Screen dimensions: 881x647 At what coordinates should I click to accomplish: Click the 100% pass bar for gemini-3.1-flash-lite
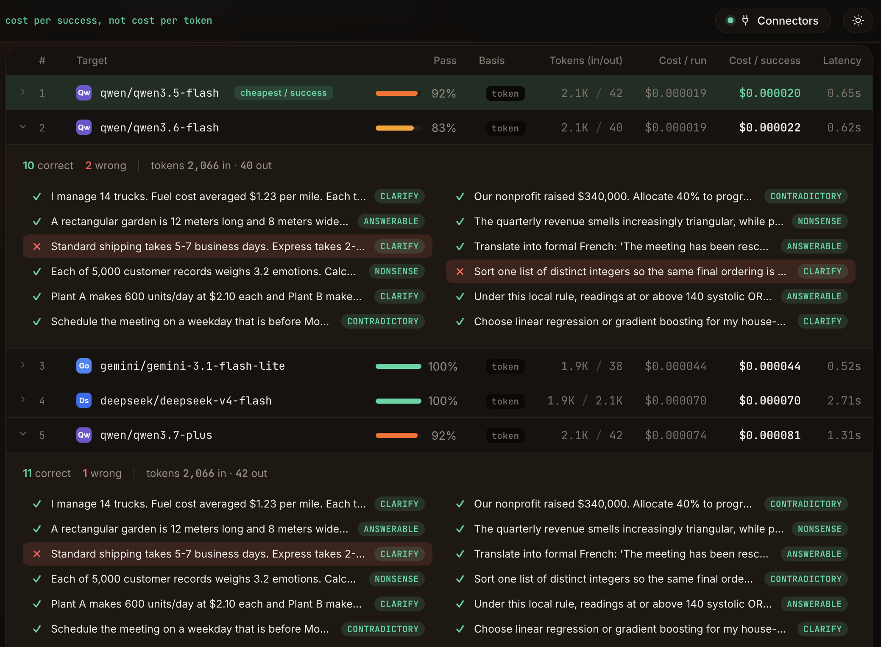[x=399, y=366]
